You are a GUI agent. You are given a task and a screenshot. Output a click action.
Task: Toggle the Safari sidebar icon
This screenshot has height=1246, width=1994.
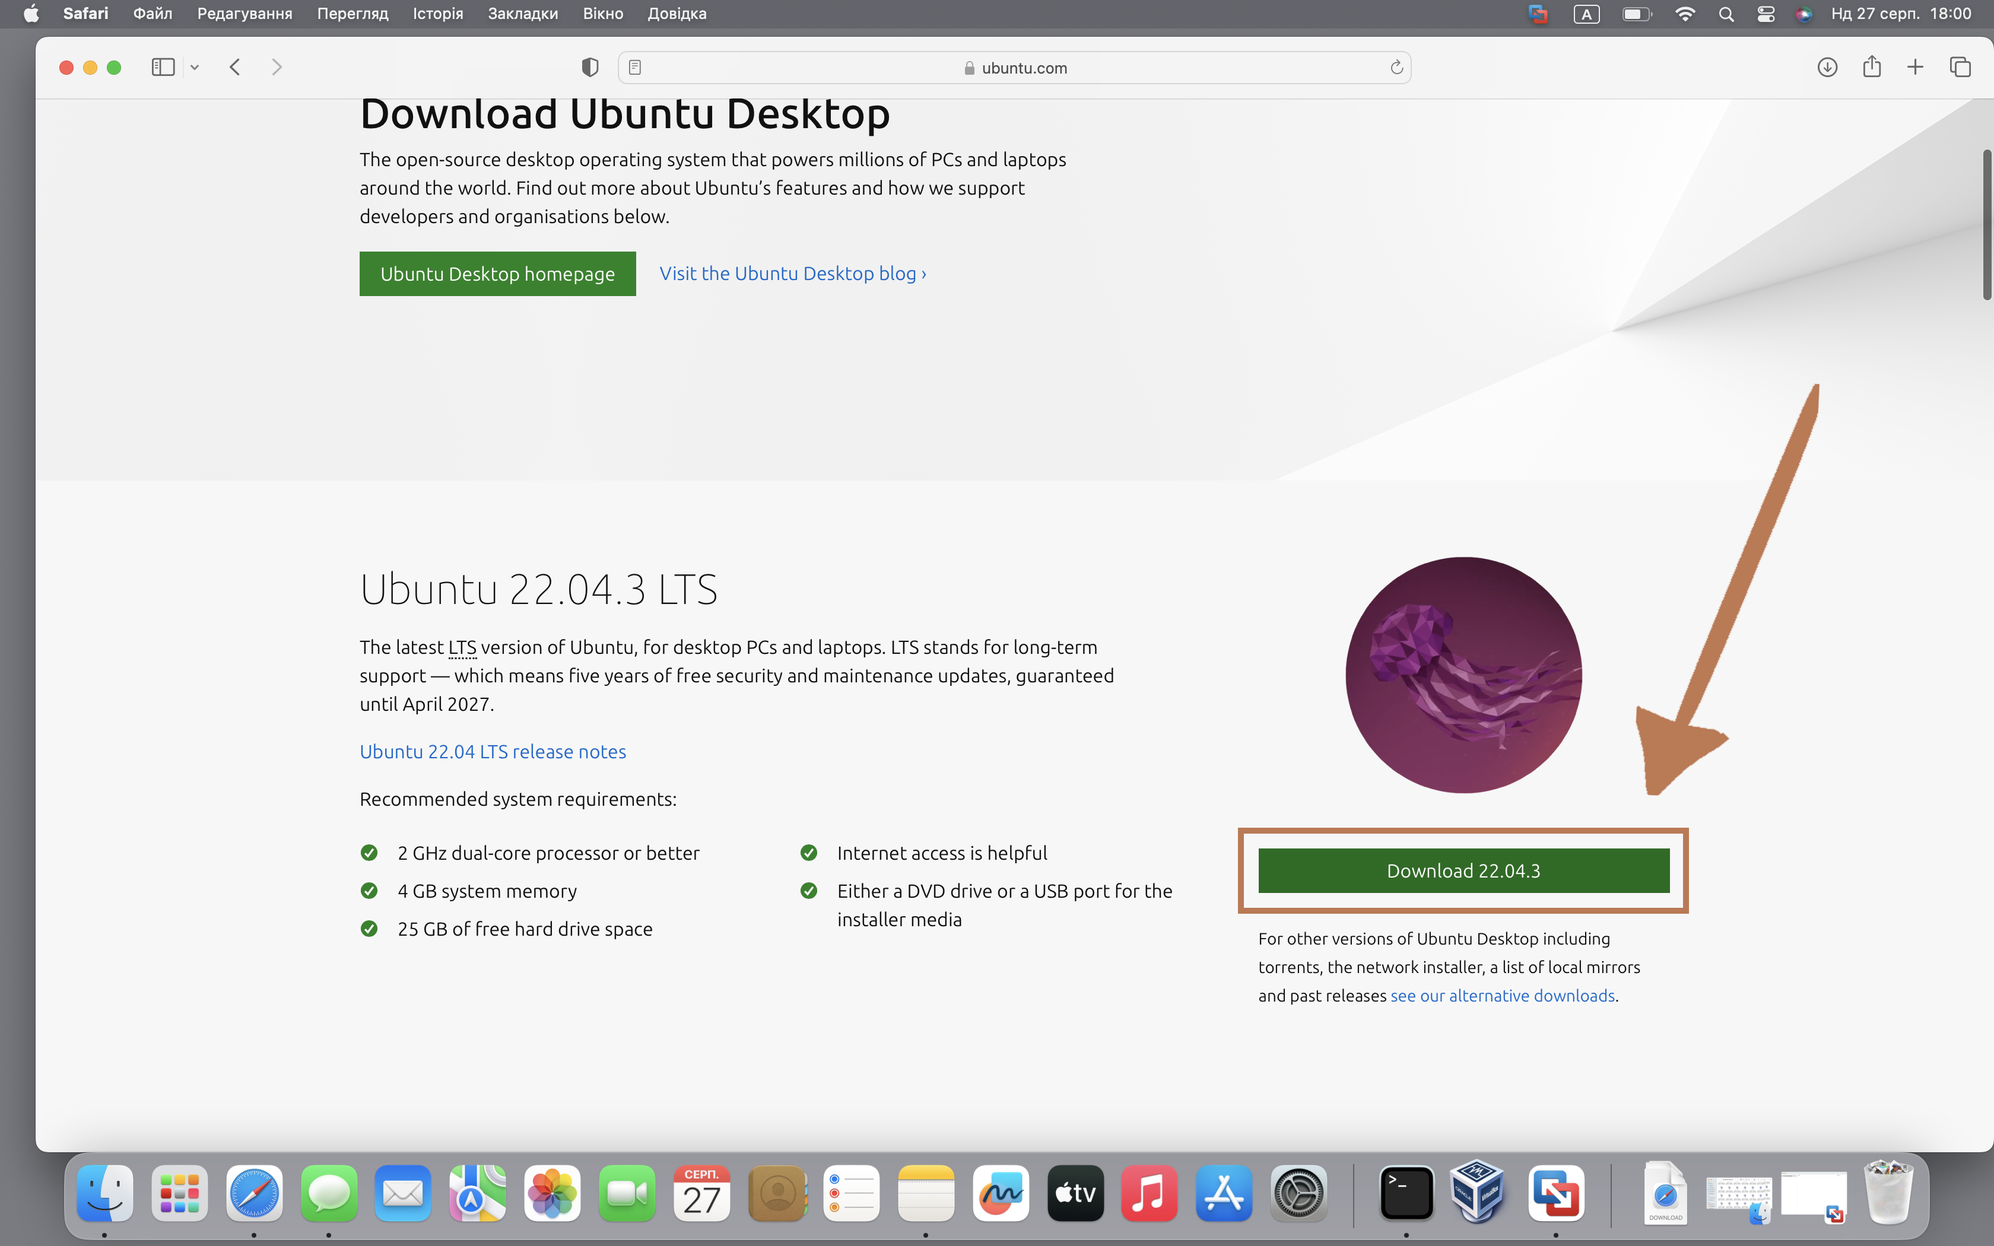point(163,68)
